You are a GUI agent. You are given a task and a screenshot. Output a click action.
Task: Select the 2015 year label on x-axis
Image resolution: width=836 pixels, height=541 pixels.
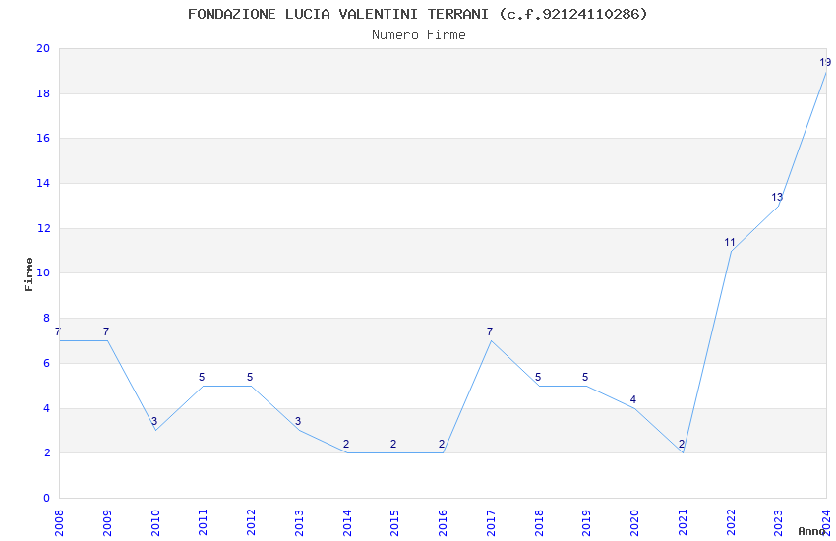click(394, 522)
